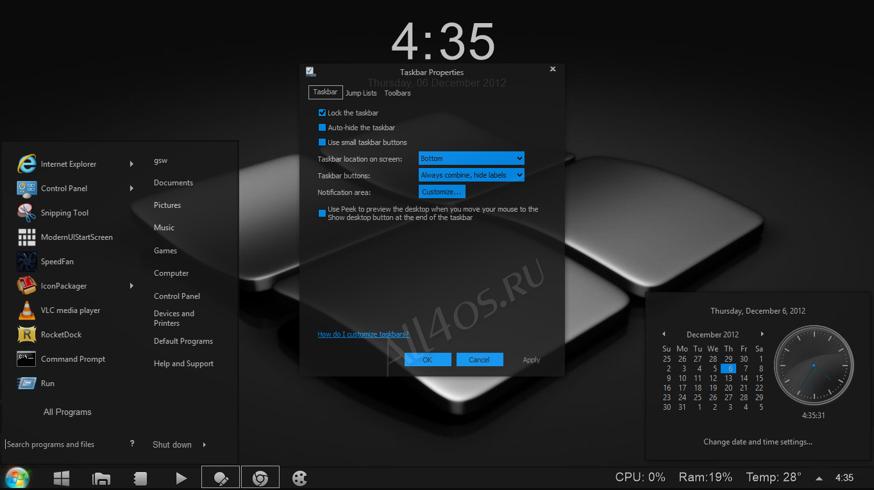The height and width of the screenshot is (490, 874).
Task: Open Pictures from start menu
Action: click(x=167, y=205)
